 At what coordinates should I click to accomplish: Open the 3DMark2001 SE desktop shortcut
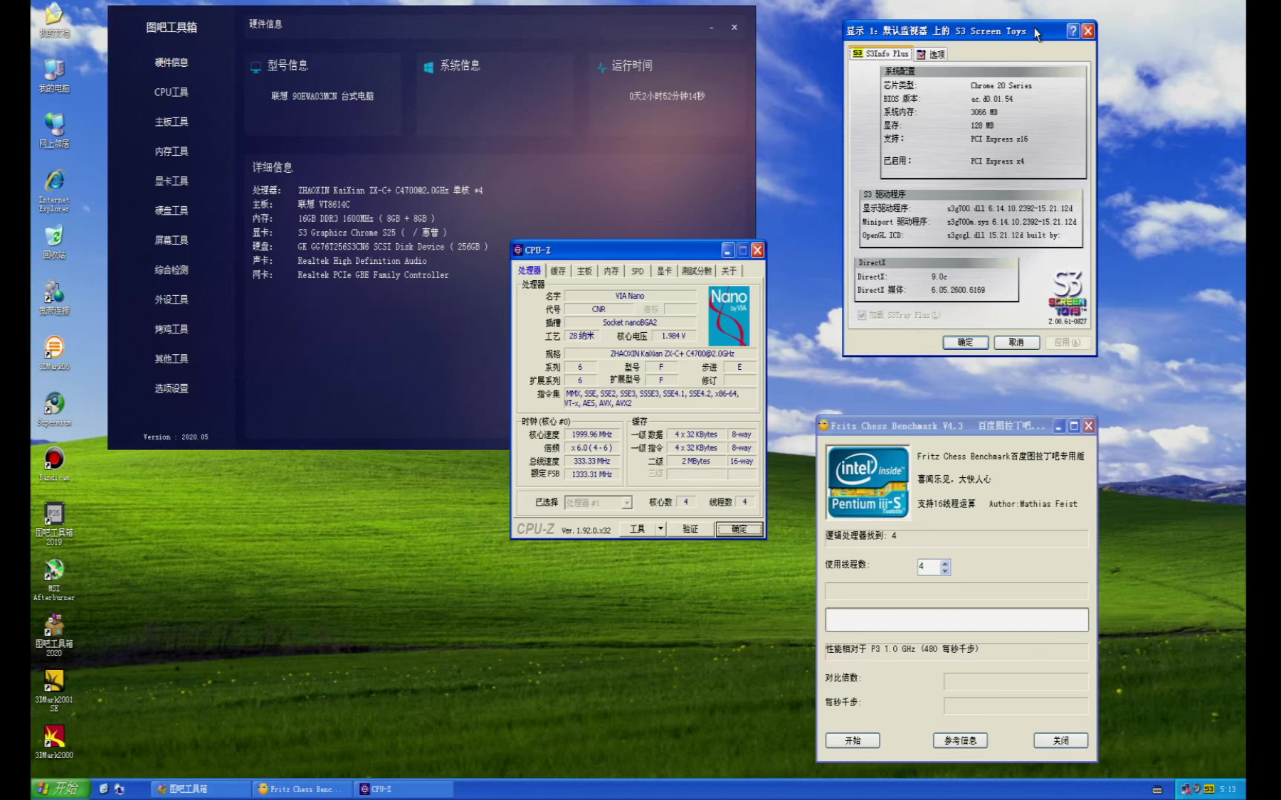coord(54,682)
